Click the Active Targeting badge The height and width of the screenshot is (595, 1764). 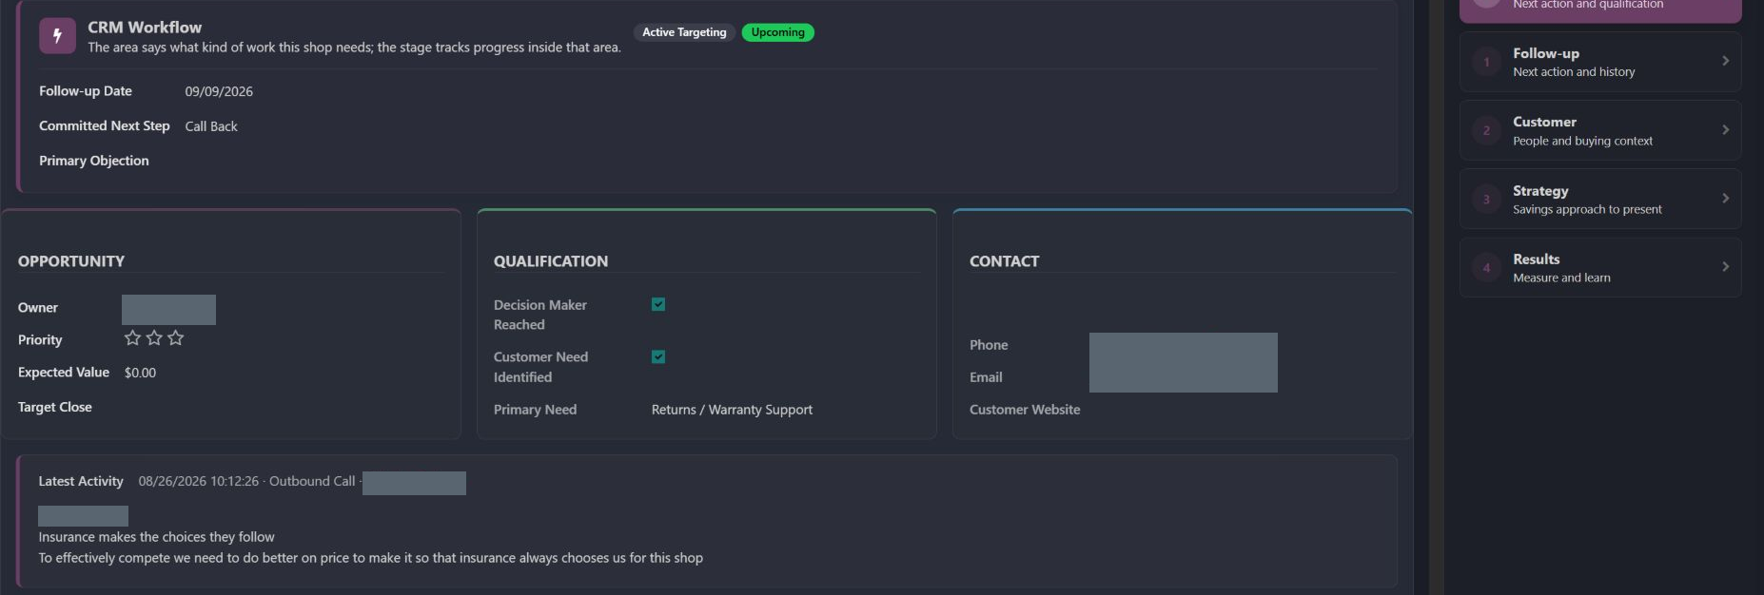tap(684, 32)
